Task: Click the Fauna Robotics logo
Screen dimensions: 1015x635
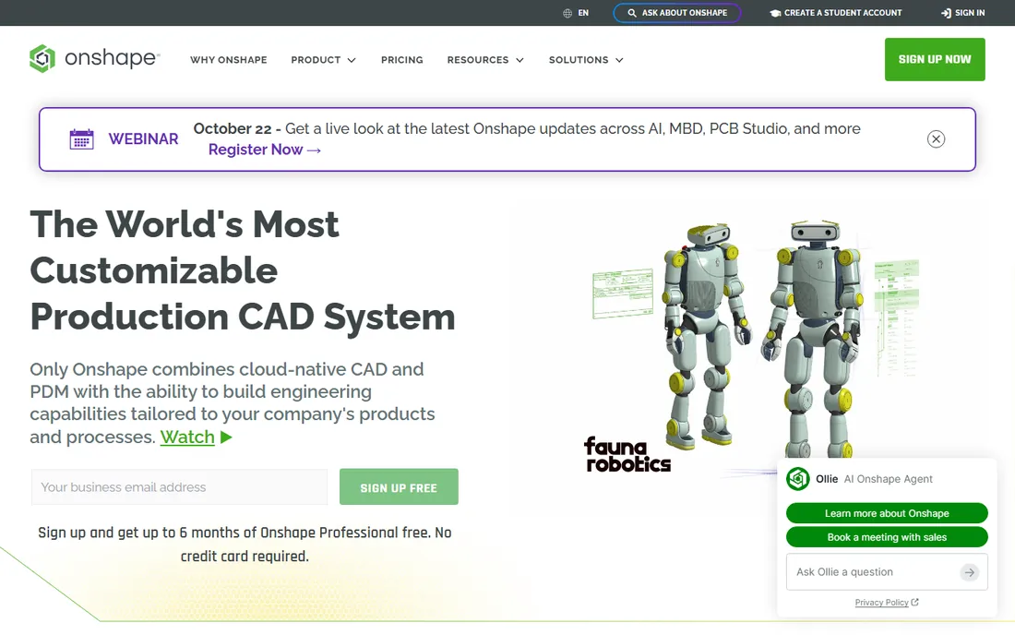Action: coord(627,454)
